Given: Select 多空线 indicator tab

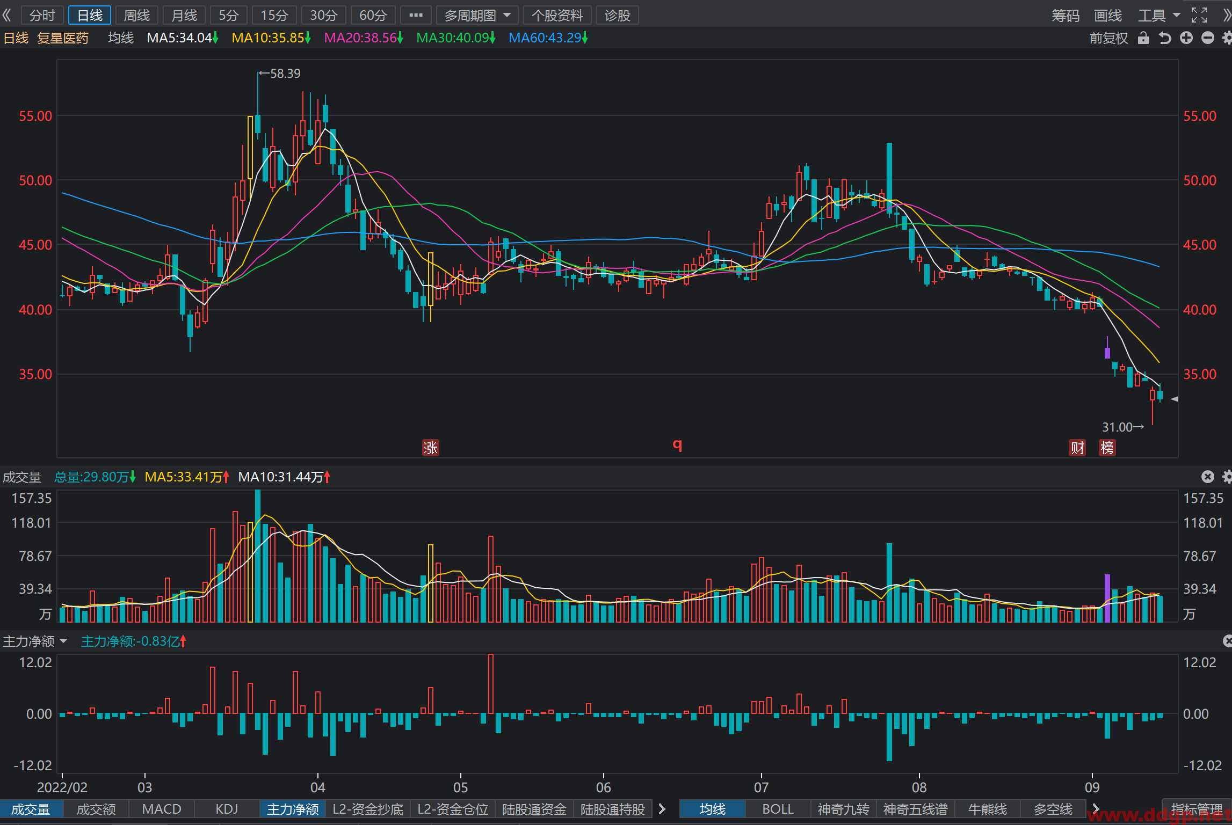Looking at the screenshot, I should tap(1053, 809).
